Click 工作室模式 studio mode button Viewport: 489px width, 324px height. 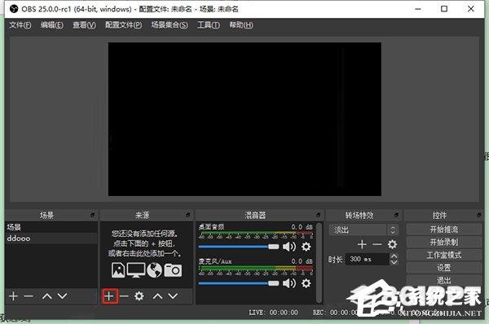point(444,255)
